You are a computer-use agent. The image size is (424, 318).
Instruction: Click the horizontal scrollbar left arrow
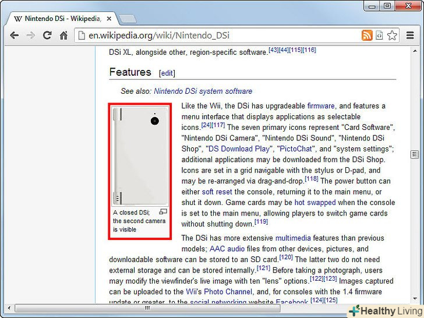9,308
